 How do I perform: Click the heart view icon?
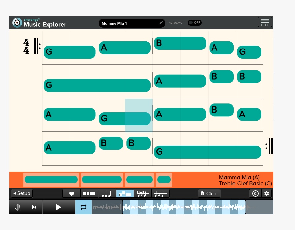[72, 194]
